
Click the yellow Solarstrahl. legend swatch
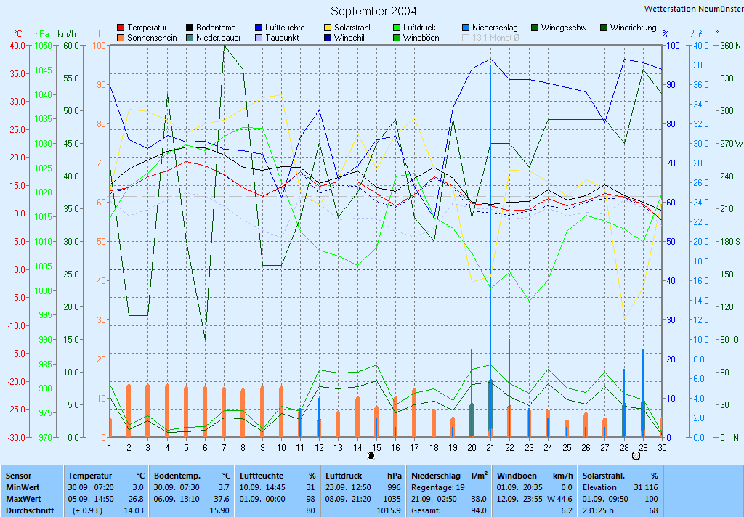point(328,28)
